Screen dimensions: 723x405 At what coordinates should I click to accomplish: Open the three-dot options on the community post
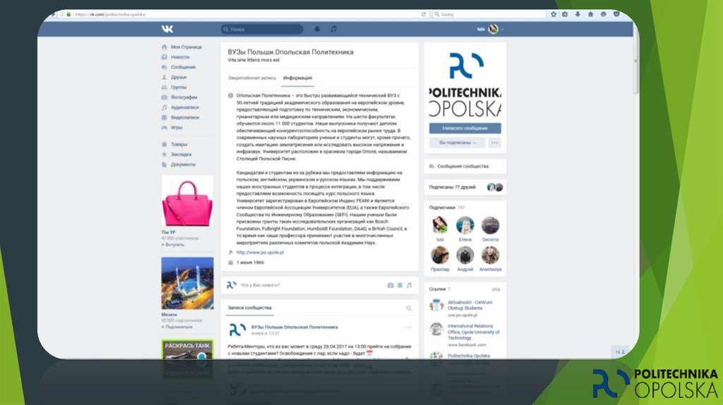pos(407,327)
